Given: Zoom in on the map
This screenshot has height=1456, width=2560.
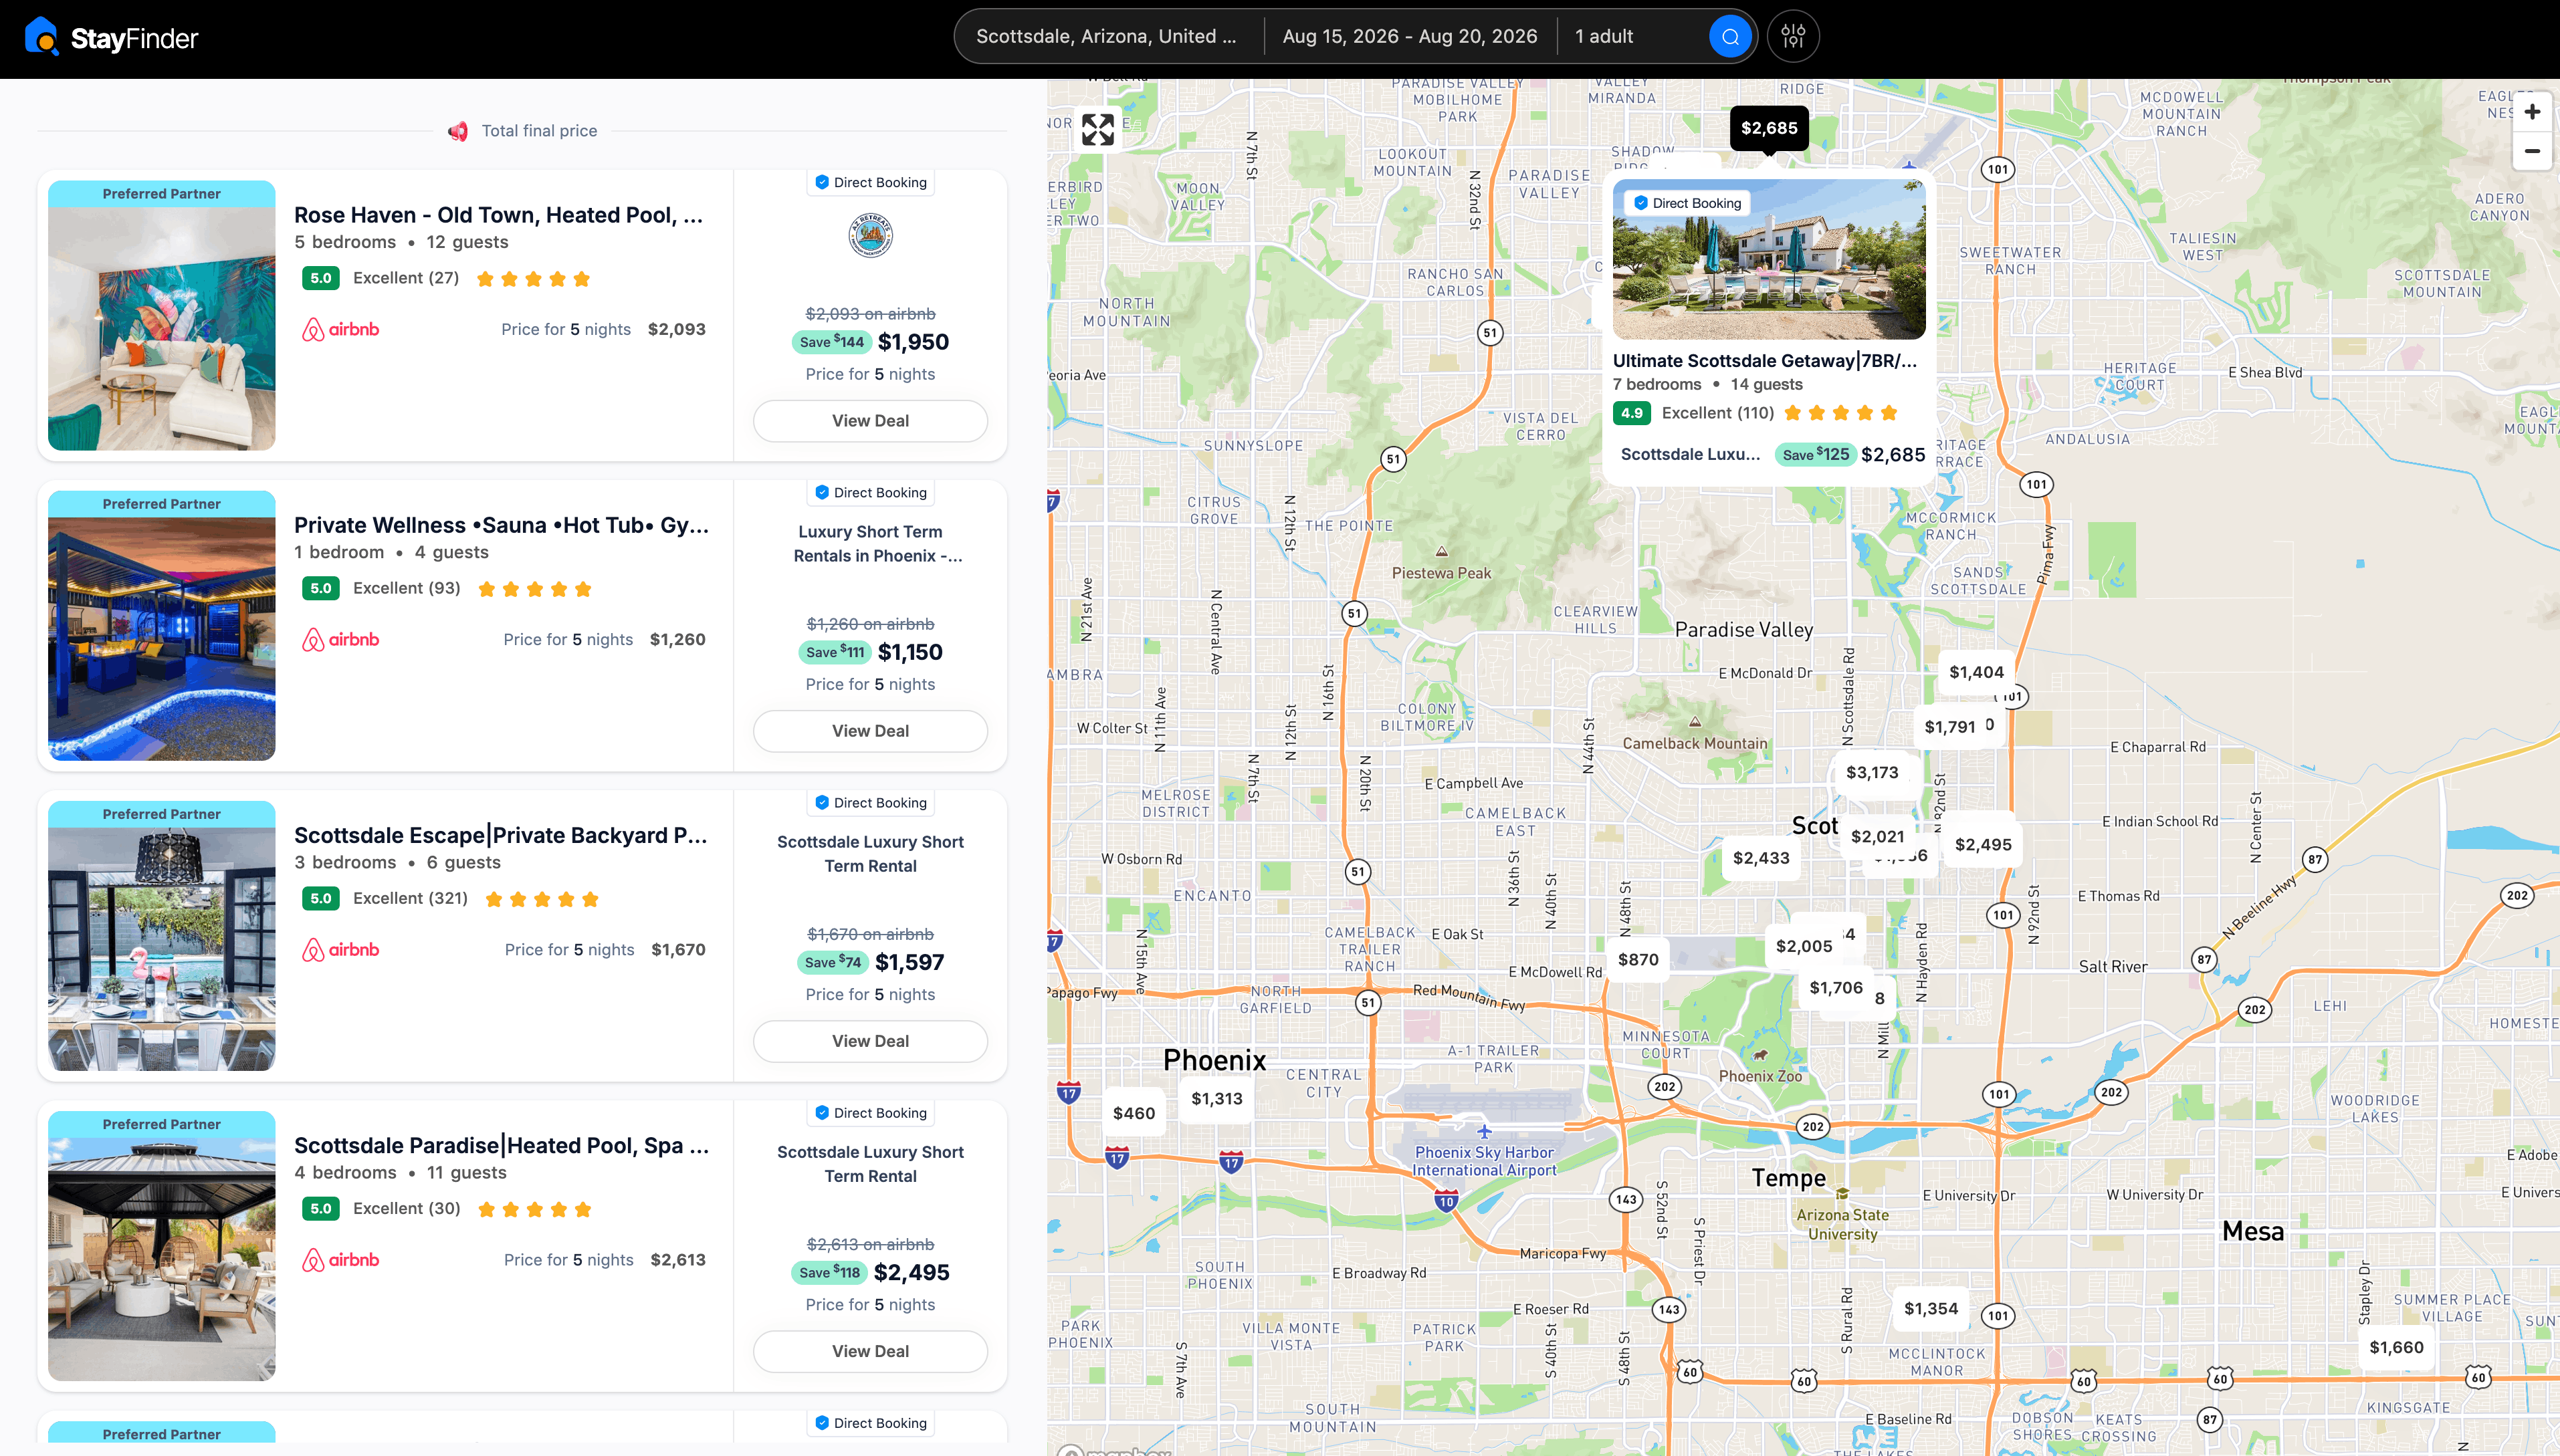Looking at the screenshot, I should coord(2532,112).
